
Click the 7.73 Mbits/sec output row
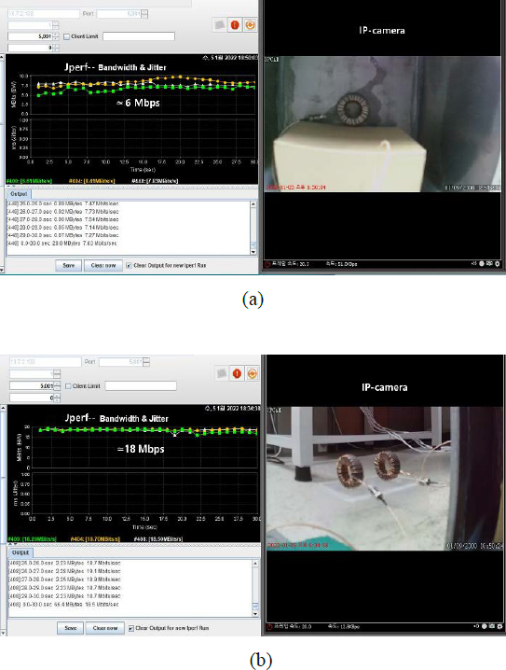pyautogui.click(x=63, y=212)
